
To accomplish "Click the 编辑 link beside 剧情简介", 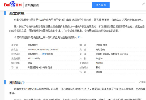I will 143,82.
